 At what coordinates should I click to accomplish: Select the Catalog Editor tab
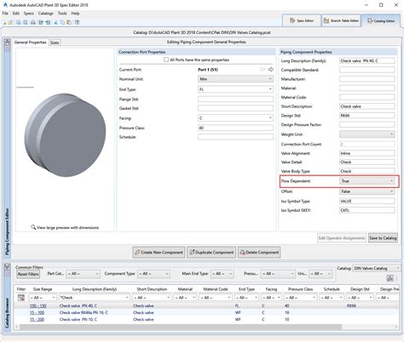(x=381, y=20)
